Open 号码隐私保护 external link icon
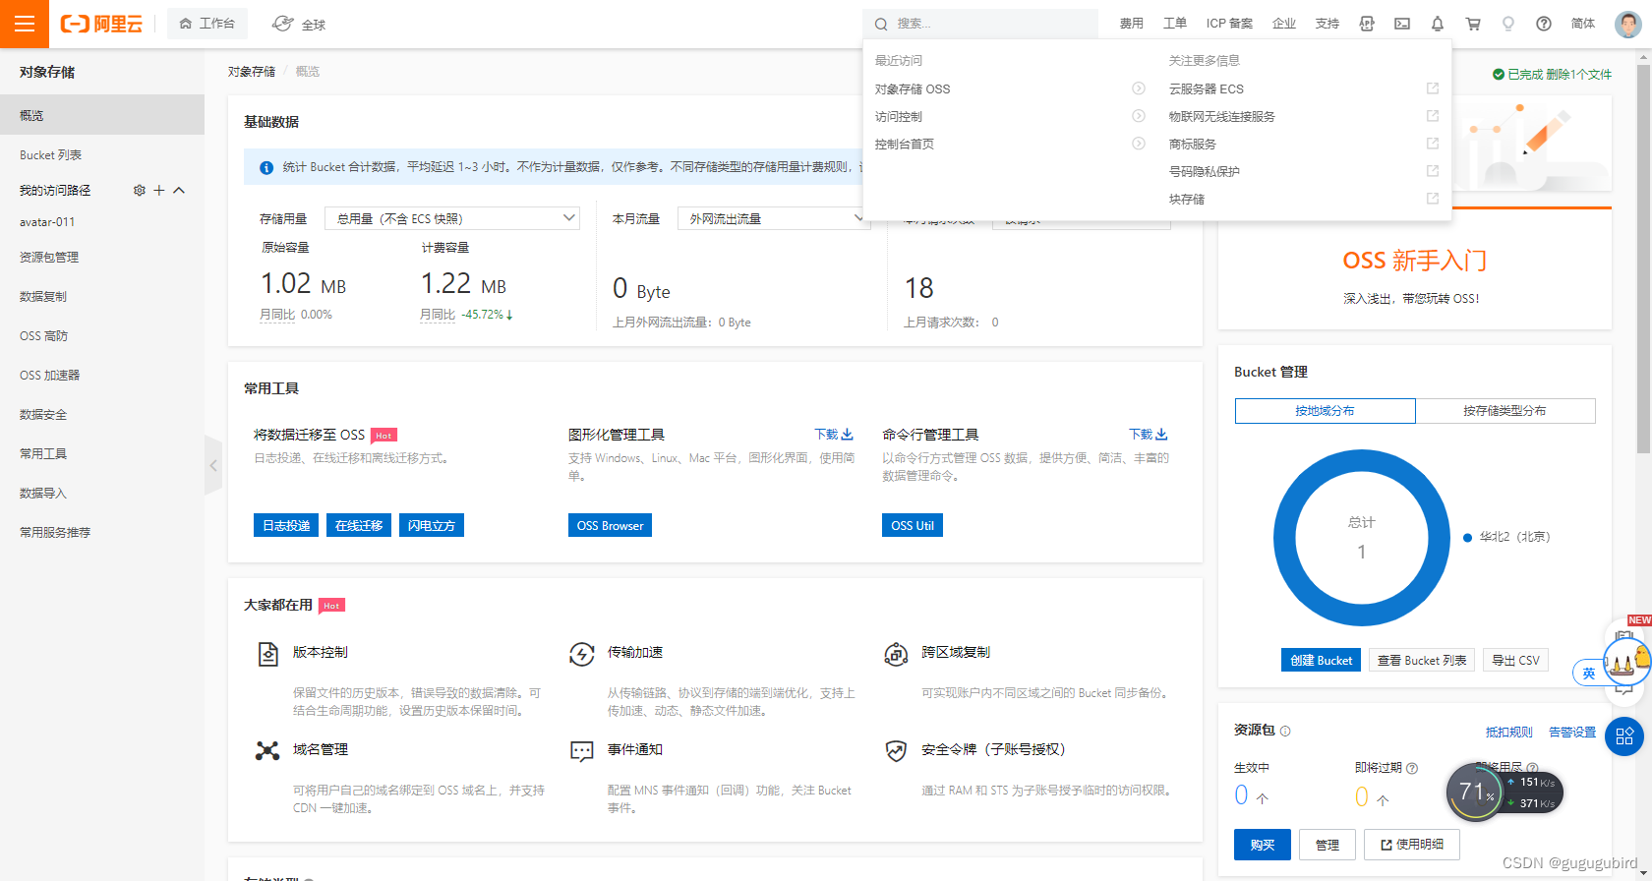Image resolution: width=1652 pixels, height=881 pixels. [1433, 171]
